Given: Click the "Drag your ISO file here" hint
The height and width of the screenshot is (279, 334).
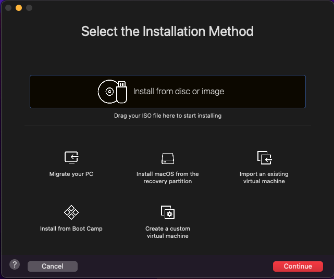Looking at the screenshot, I should pyautogui.click(x=168, y=116).
